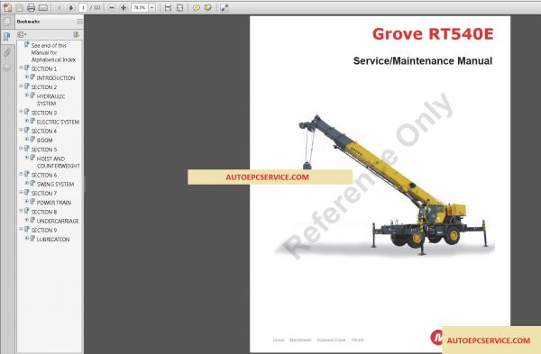The height and width of the screenshot is (354, 541).
Task: Expand the LUBRICATION bookmark
Action: 27,238
